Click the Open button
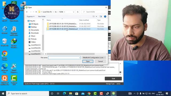171x96 pixels. (x=88, y=61)
